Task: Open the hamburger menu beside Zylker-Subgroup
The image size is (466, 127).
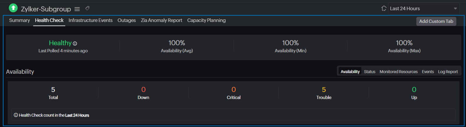Action: 77,9
